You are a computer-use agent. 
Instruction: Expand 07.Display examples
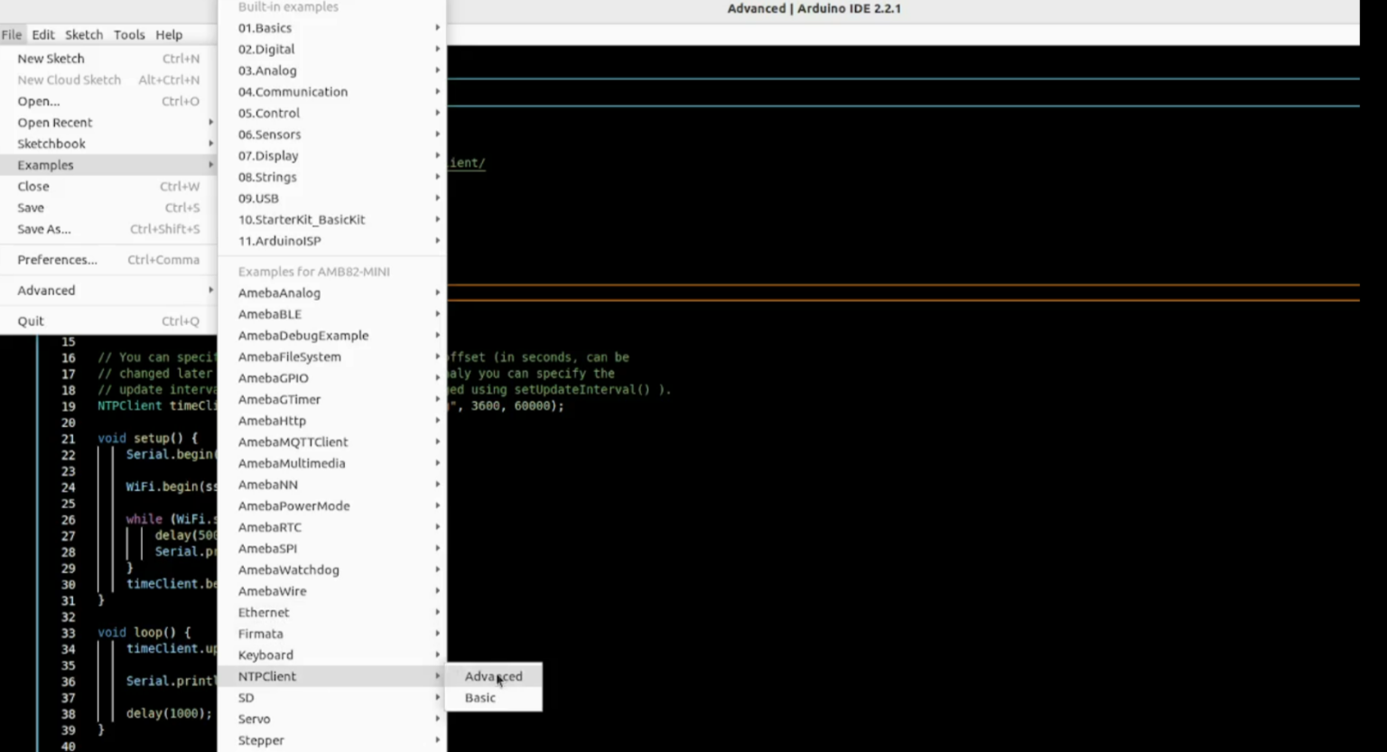point(332,155)
